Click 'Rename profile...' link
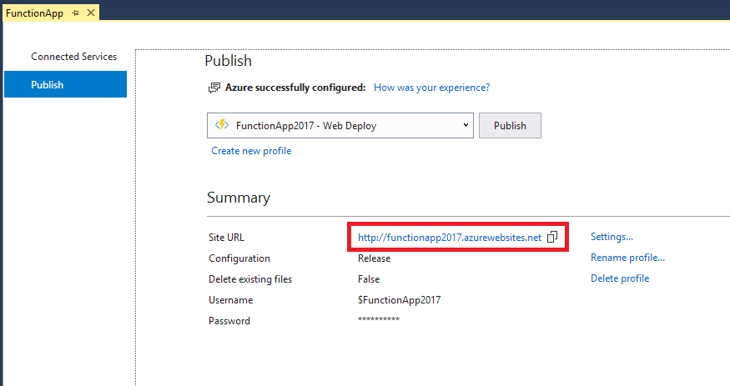Viewport: 730px width, 386px height. [x=627, y=258]
